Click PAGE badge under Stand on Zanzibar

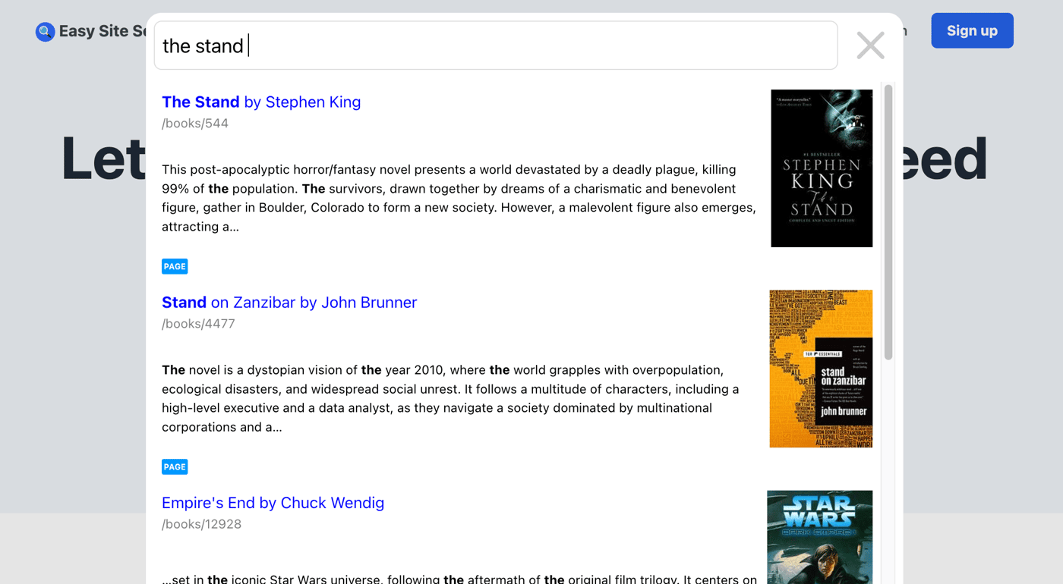[175, 466]
